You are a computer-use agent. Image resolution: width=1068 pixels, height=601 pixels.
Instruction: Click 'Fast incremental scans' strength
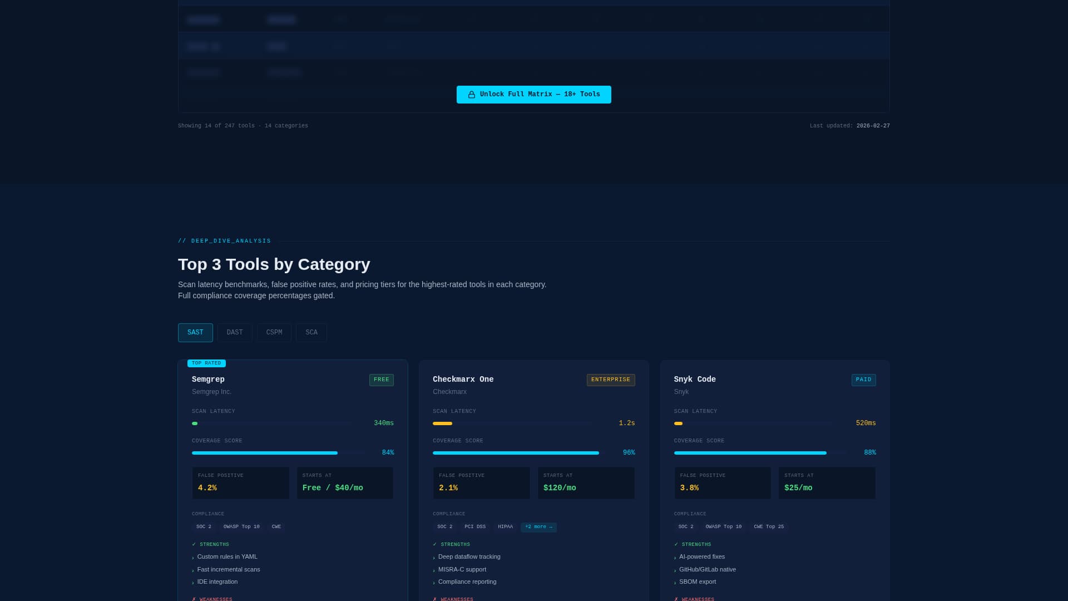click(x=229, y=570)
